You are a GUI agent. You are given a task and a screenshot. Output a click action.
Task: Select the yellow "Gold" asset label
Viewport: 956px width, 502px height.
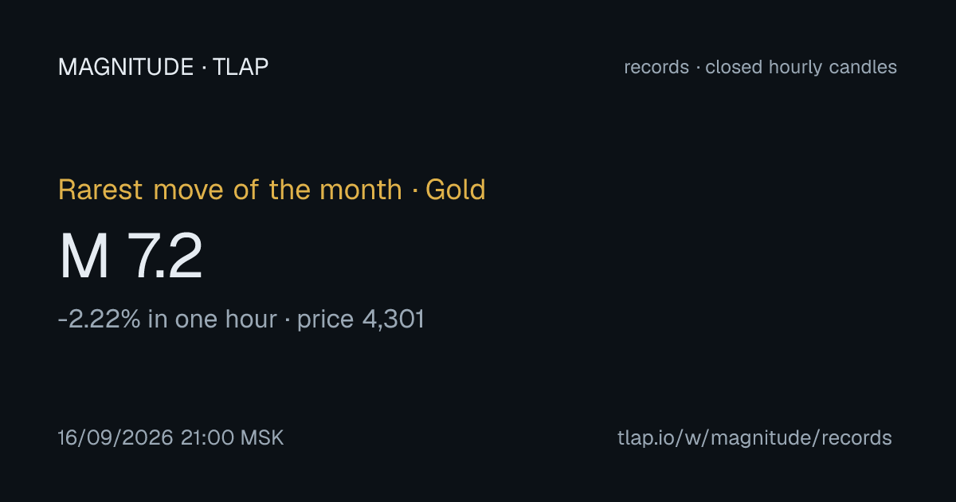[456, 190]
